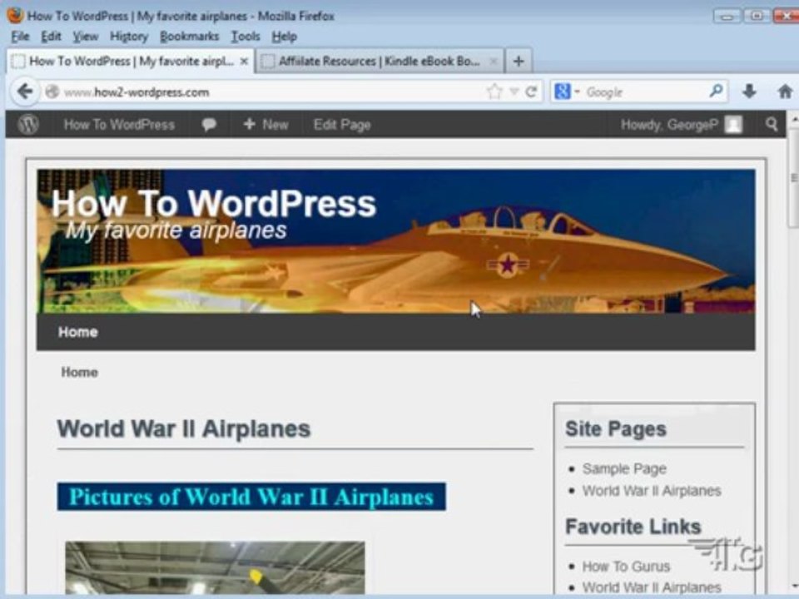Close the Affiliate Resources tab
Screen dimensions: 799x599
[x=493, y=61]
